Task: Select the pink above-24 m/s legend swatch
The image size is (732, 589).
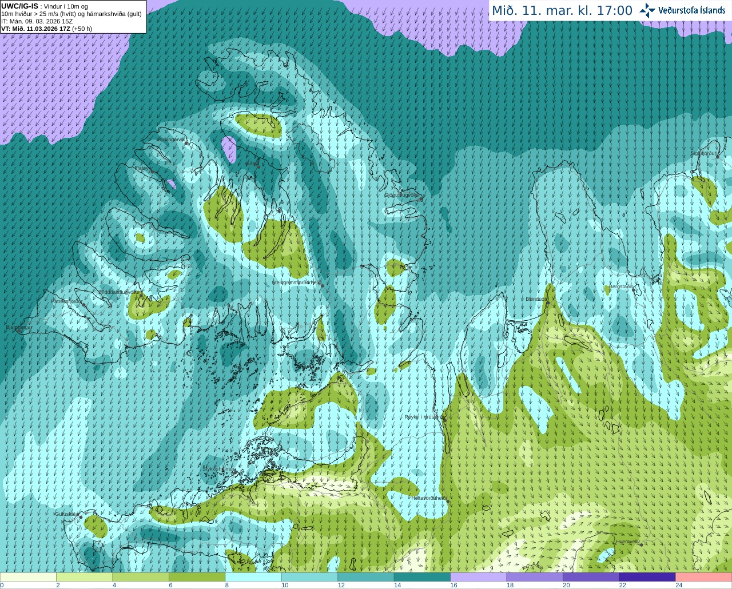Action: coord(704,577)
